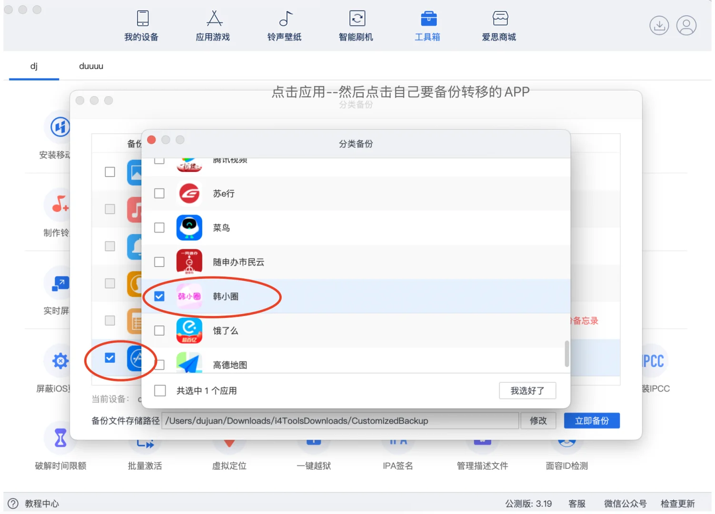The image size is (715, 514).
Task: Switch to 我的设备 section
Action: (141, 26)
